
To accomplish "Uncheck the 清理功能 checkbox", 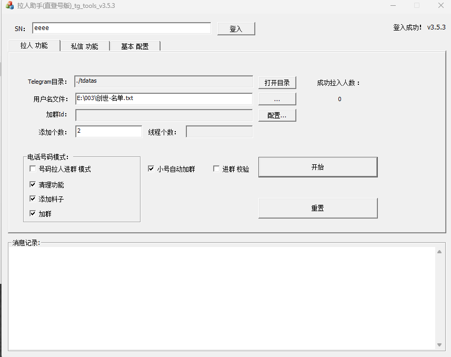I will coord(33,185).
